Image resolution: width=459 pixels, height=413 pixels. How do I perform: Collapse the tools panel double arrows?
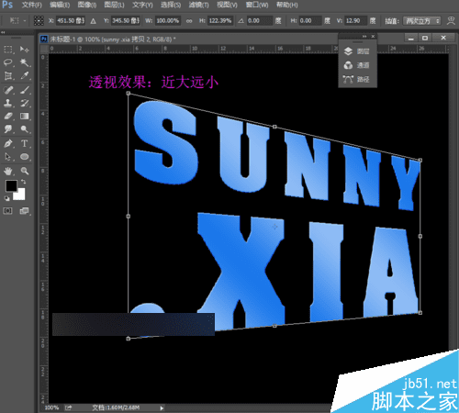(3, 32)
